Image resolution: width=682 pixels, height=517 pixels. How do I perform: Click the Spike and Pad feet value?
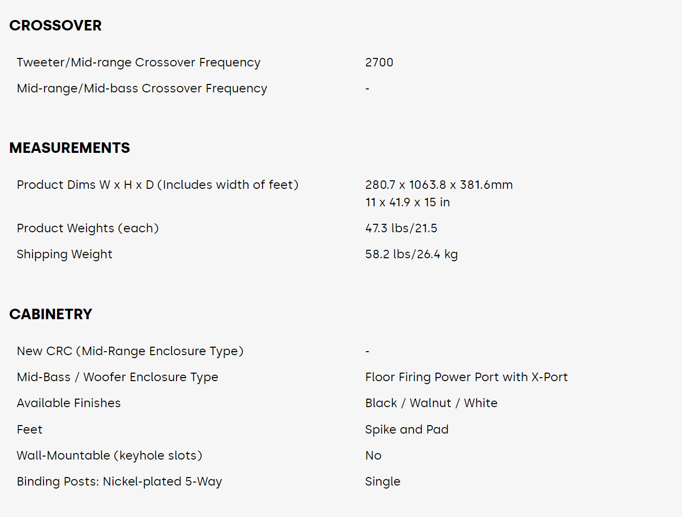406,430
